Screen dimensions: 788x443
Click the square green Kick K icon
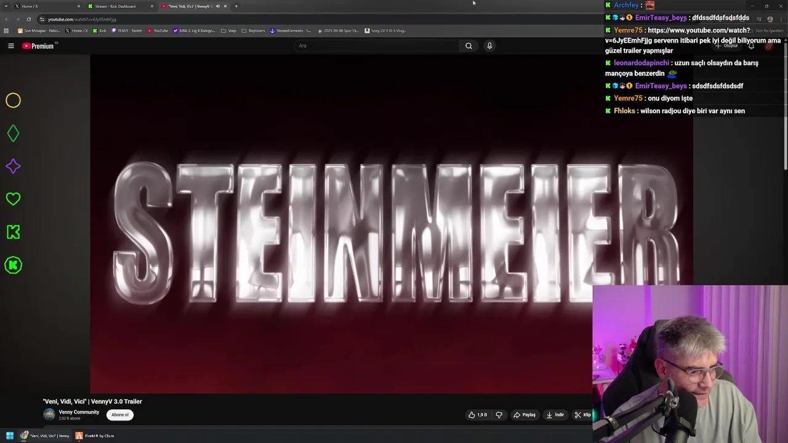[x=13, y=232]
